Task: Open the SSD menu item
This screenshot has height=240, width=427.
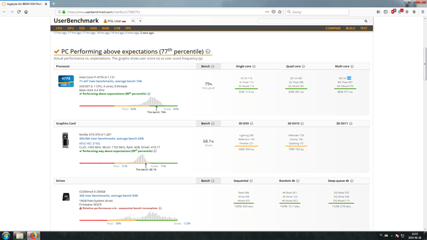Action: click(x=82, y=28)
